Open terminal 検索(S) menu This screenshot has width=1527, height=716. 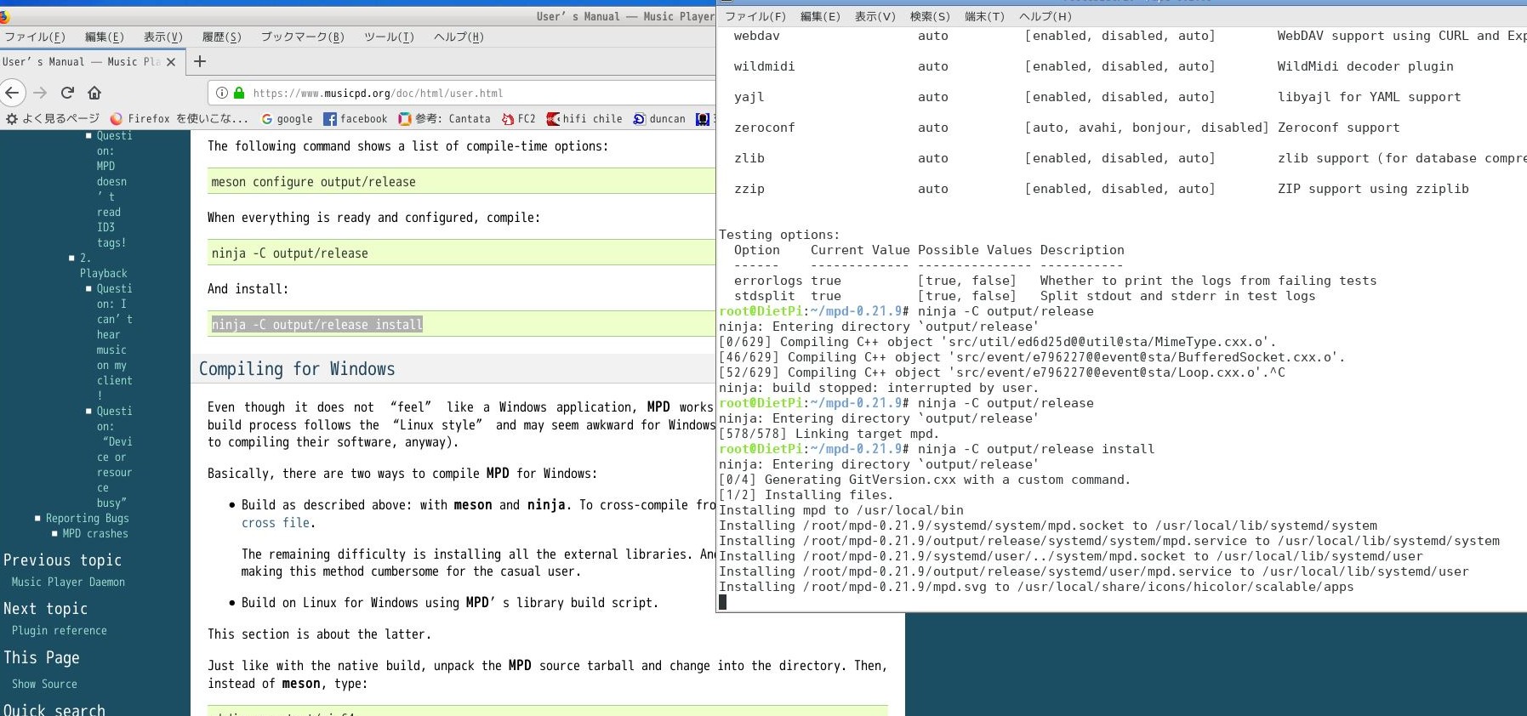pos(930,16)
